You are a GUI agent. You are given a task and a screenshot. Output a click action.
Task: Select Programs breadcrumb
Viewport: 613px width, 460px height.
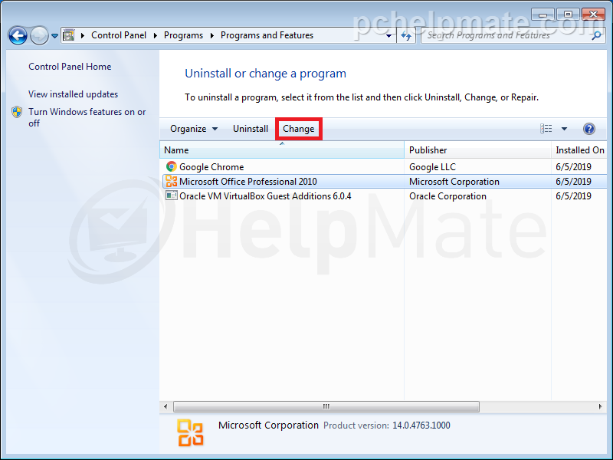183,35
